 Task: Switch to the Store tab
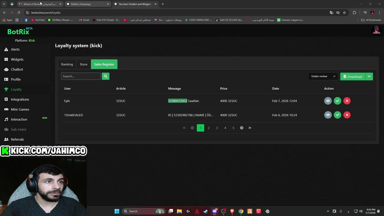pos(83,64)
